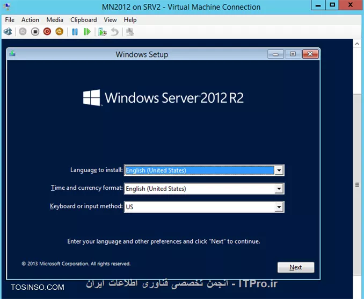
Task: Click the Start virtual machine icon
Action: pos(23,32)
